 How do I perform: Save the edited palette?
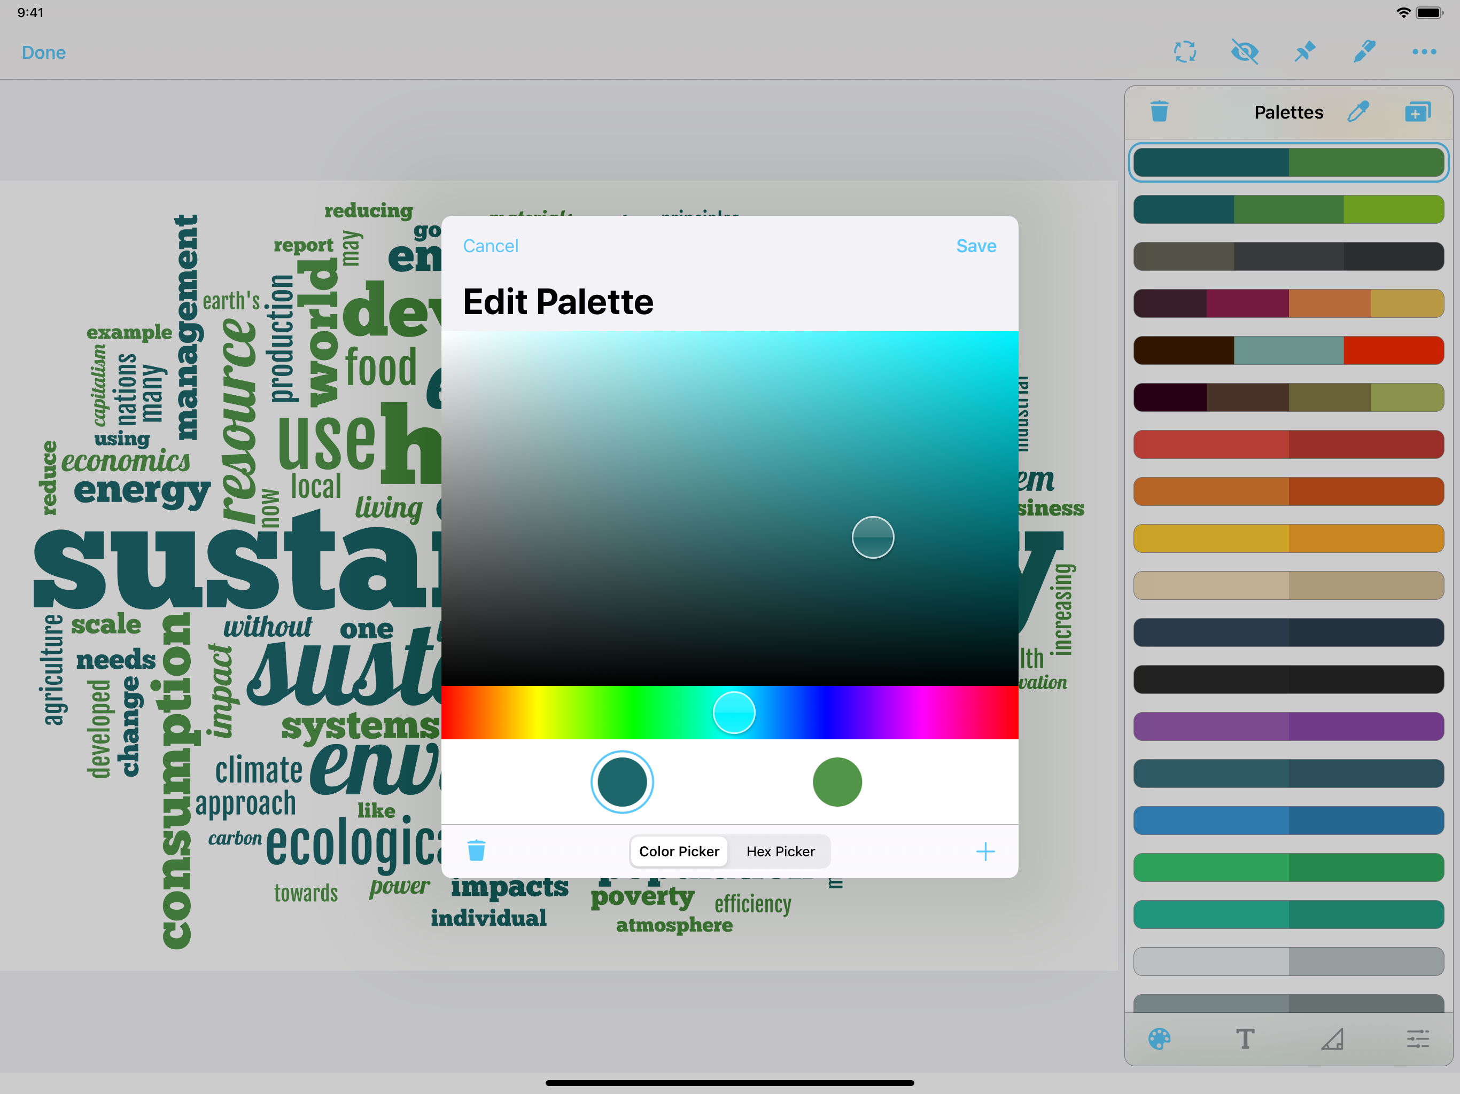pyautogui.click(x=976, y=246)
